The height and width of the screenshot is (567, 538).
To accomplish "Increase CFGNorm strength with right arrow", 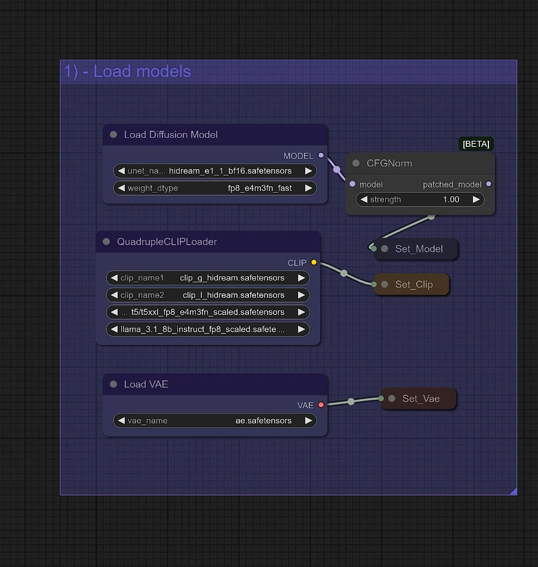I will [476, 199].
